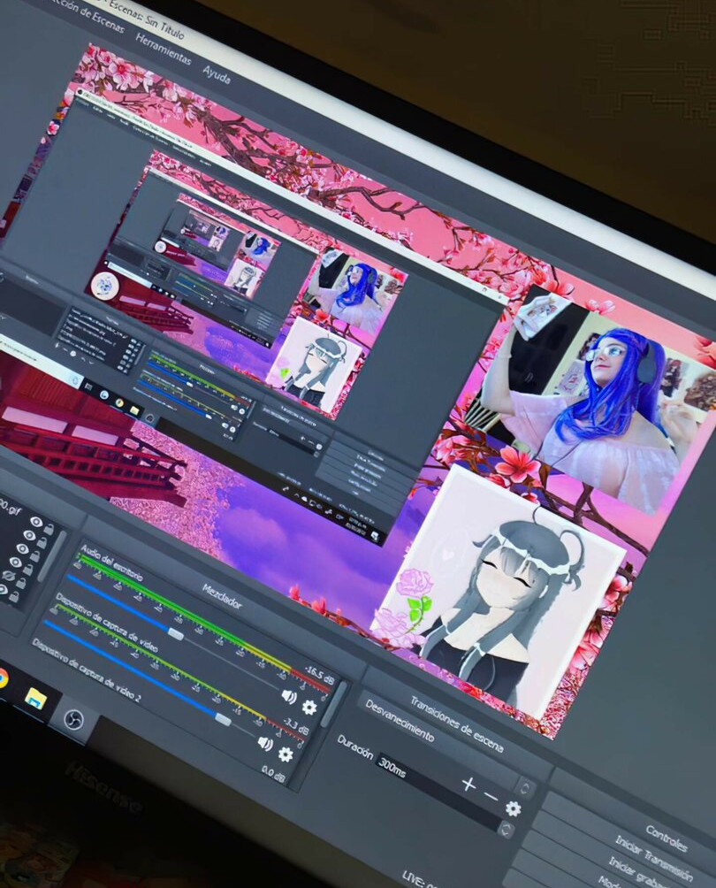
Task: Show the hidden source via crossed-out eye
Action: [x=9, y=575]
